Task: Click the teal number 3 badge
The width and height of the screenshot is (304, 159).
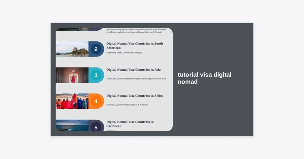Action: 96,75
